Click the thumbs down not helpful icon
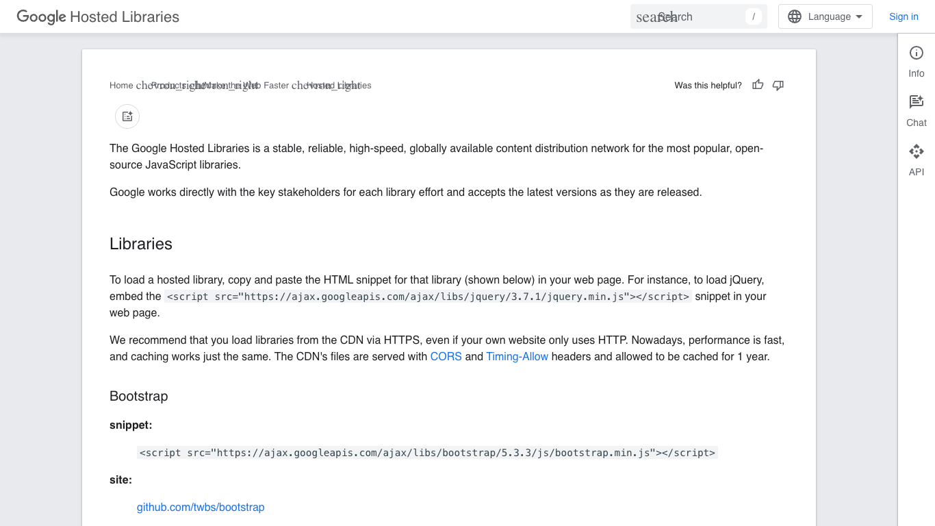Image resolution: width=935 pixels, height=526 pixels. [x=778, y=85]
